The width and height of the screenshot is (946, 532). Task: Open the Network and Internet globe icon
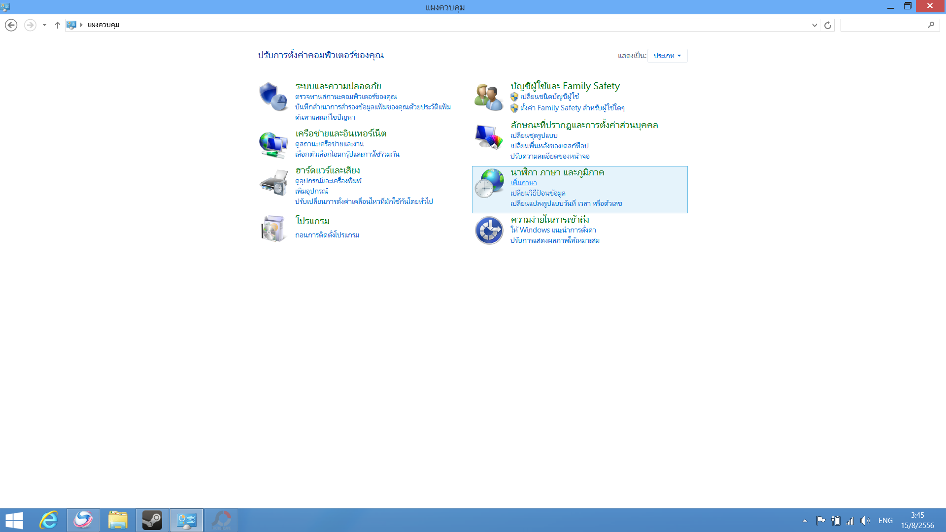[x=273, y=144]
